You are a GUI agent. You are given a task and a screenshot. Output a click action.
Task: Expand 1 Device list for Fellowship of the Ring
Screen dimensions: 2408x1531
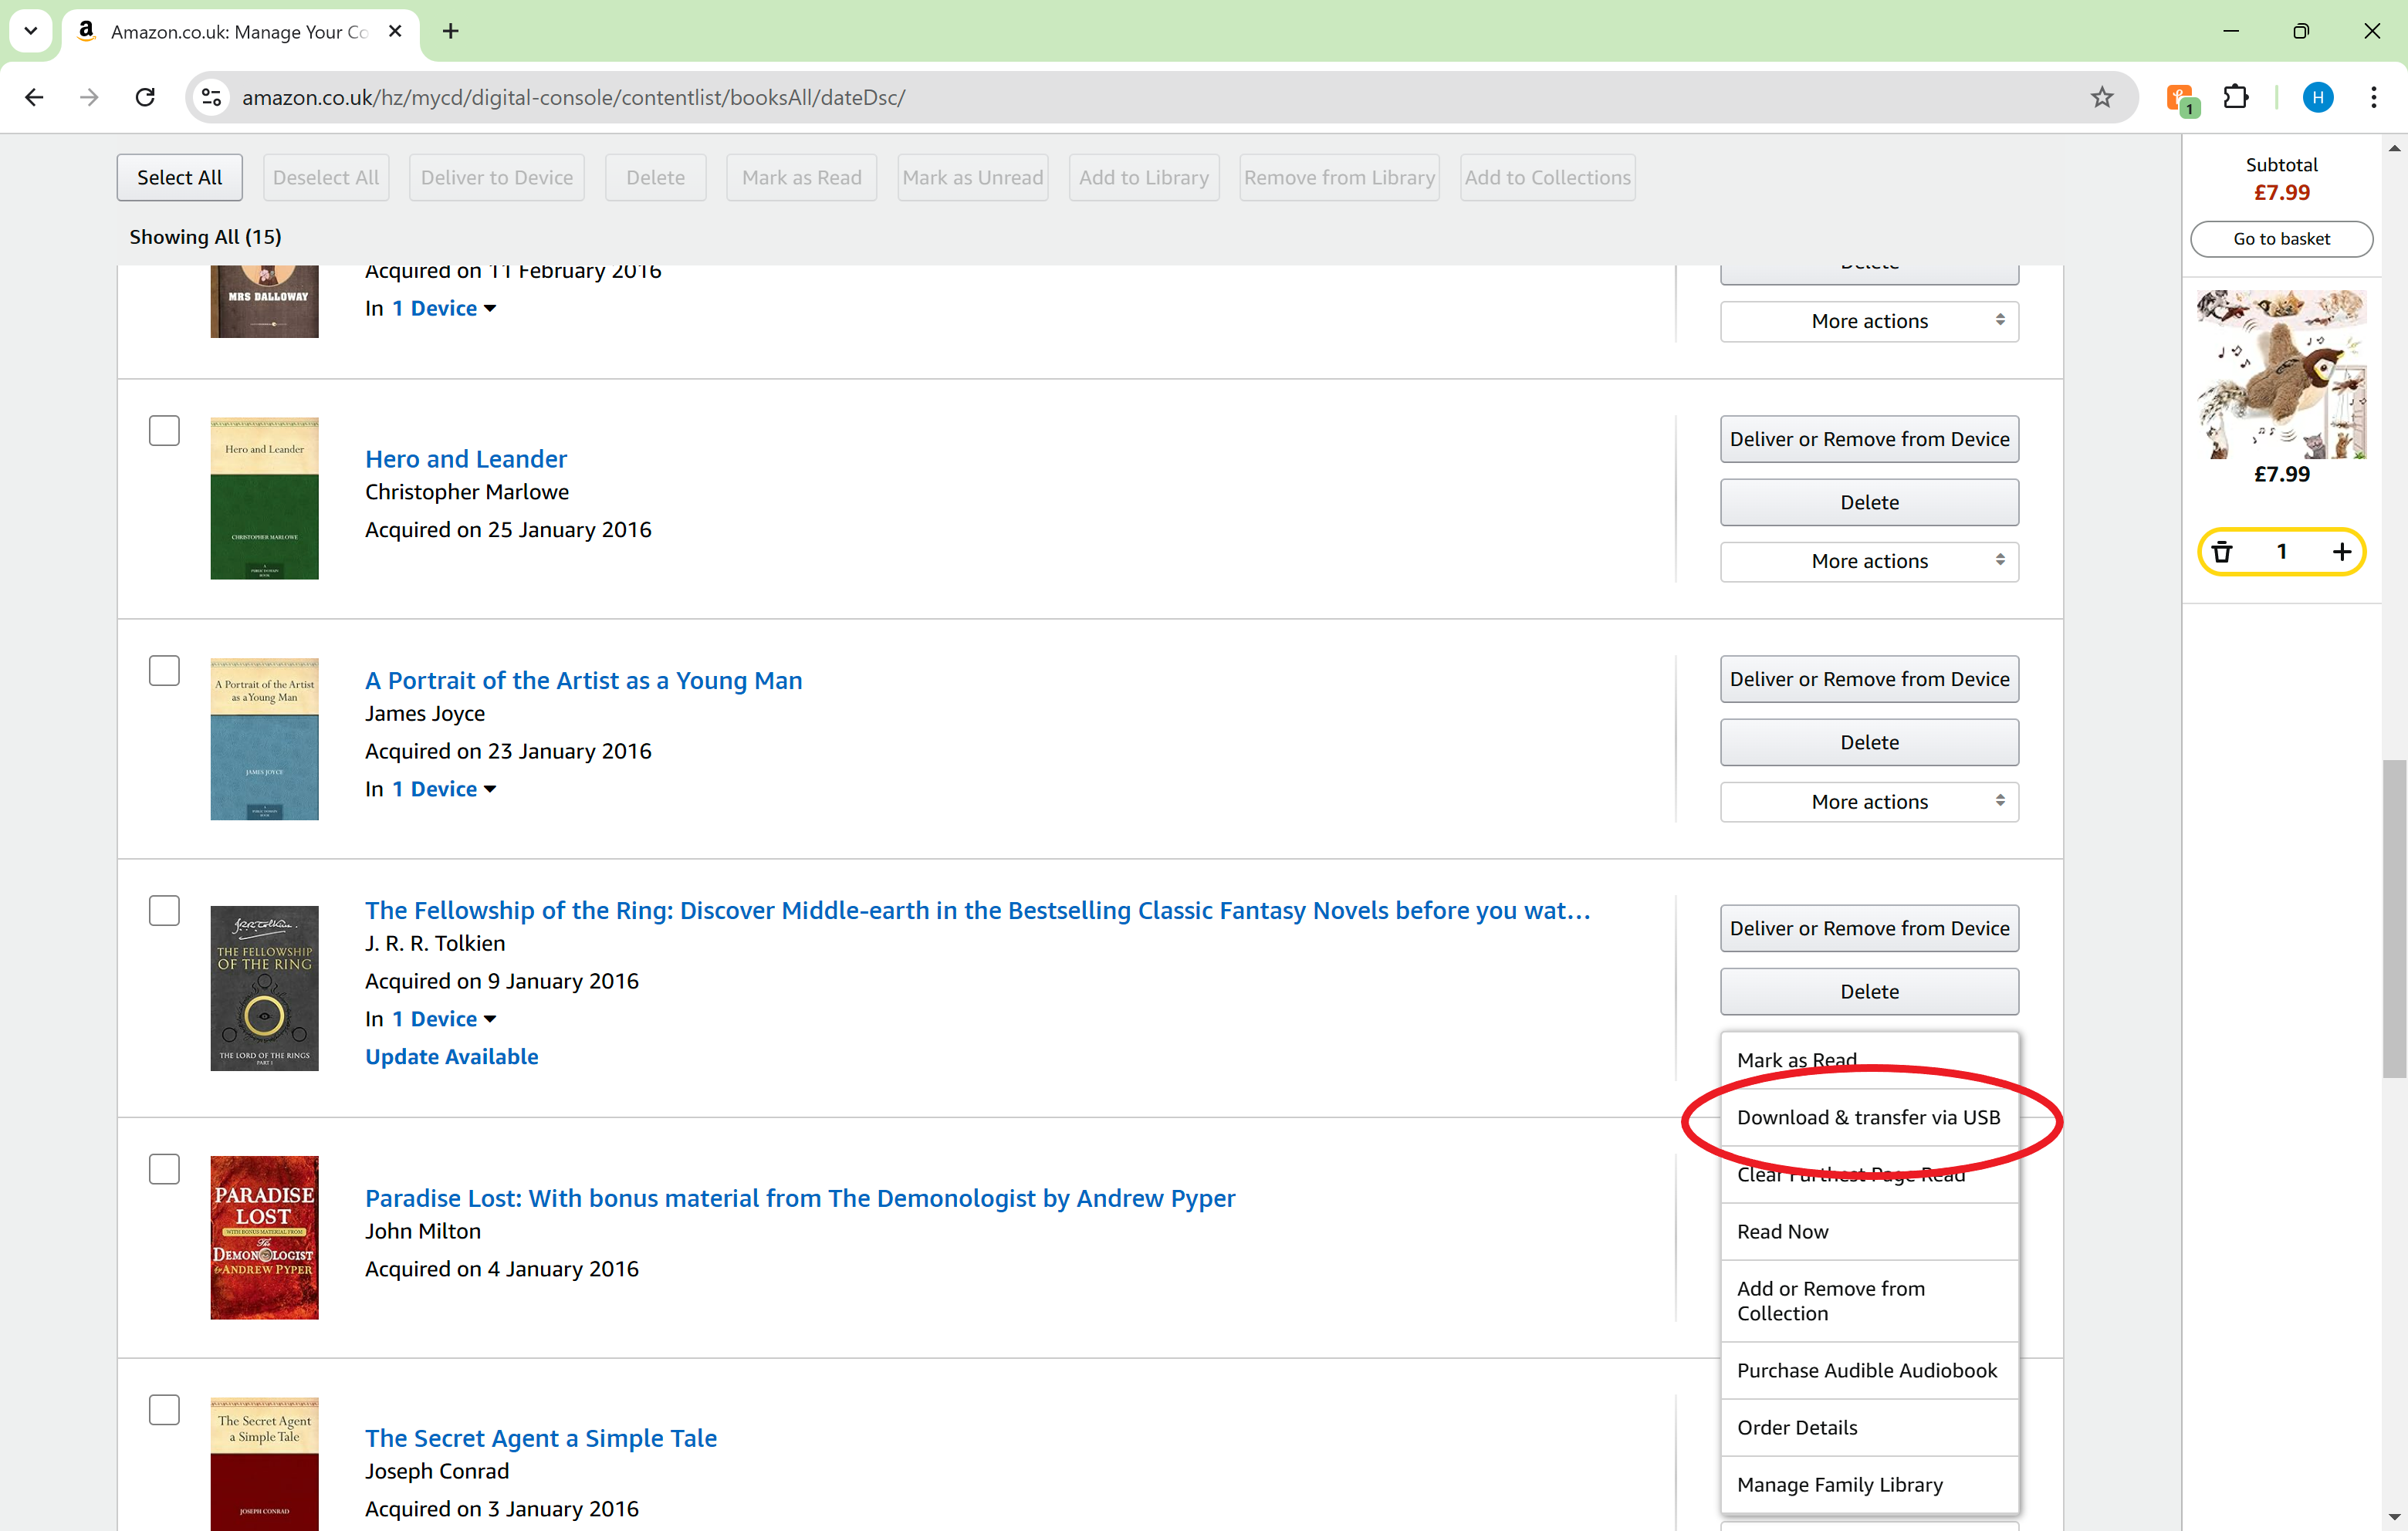444,1019
